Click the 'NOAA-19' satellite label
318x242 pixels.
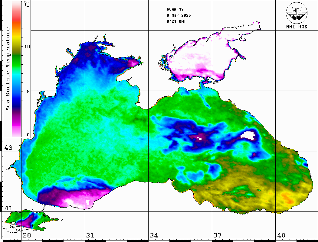pos(175,9)
